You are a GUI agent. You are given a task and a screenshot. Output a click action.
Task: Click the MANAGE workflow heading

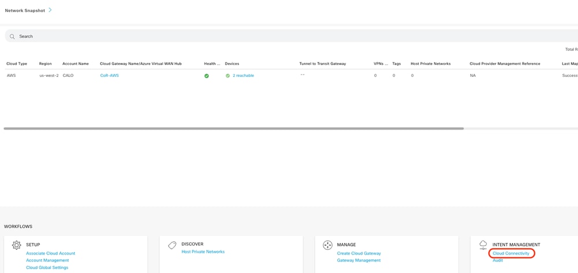[x=347, y=245]
